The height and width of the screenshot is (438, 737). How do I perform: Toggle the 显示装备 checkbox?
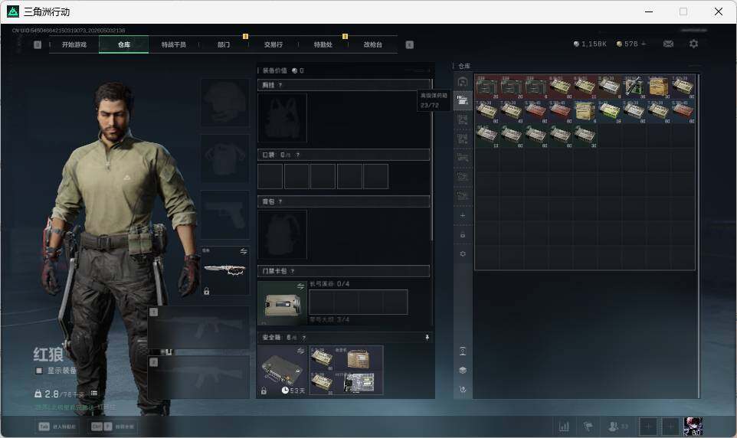tap(39, 371)
